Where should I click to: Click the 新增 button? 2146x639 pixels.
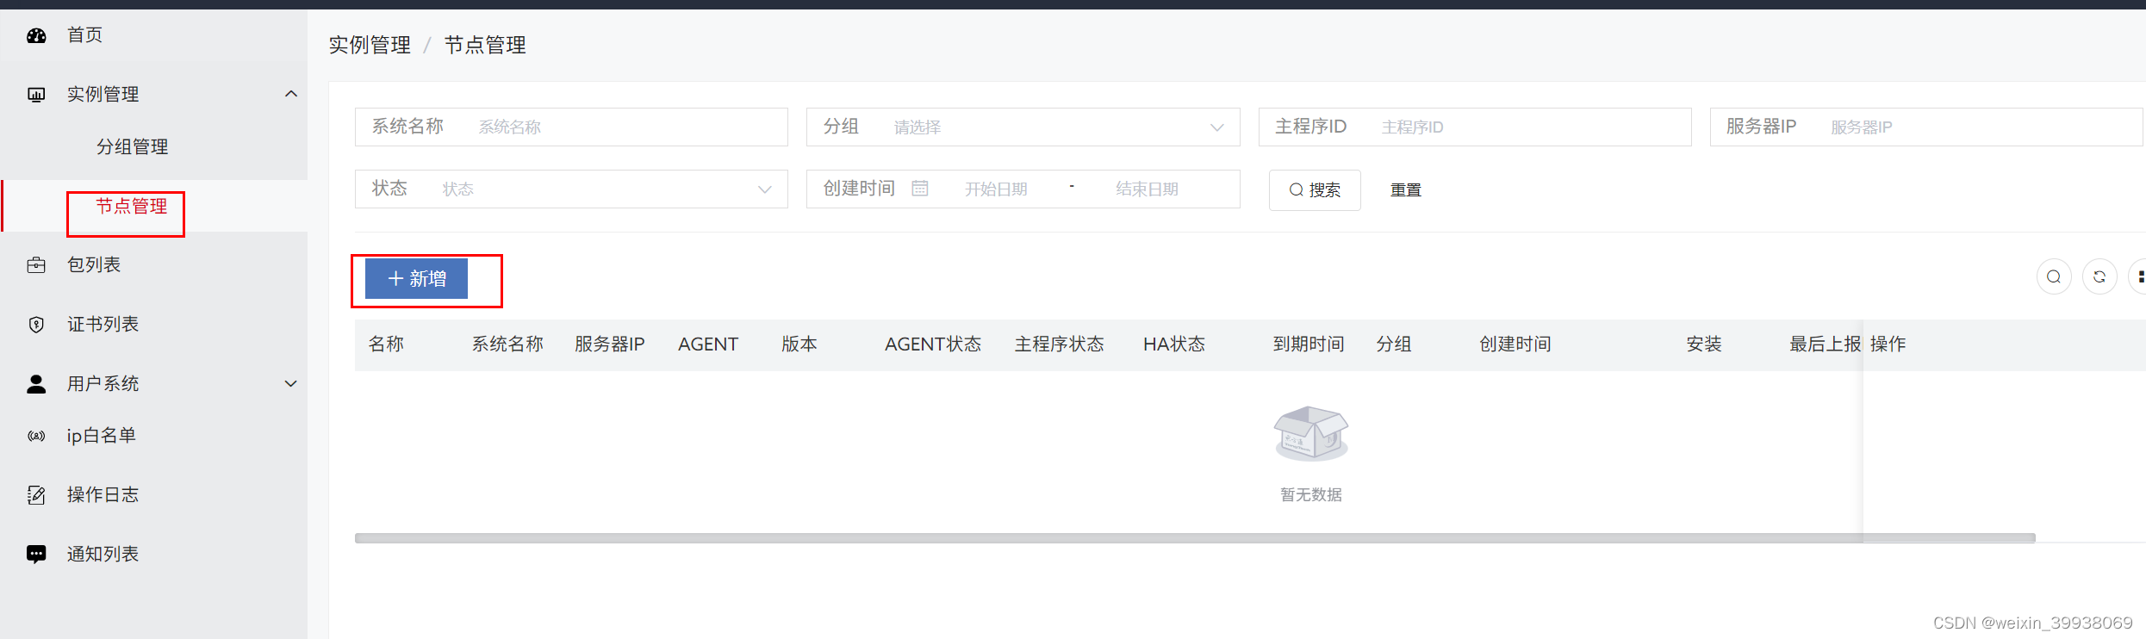pos(416,279)
